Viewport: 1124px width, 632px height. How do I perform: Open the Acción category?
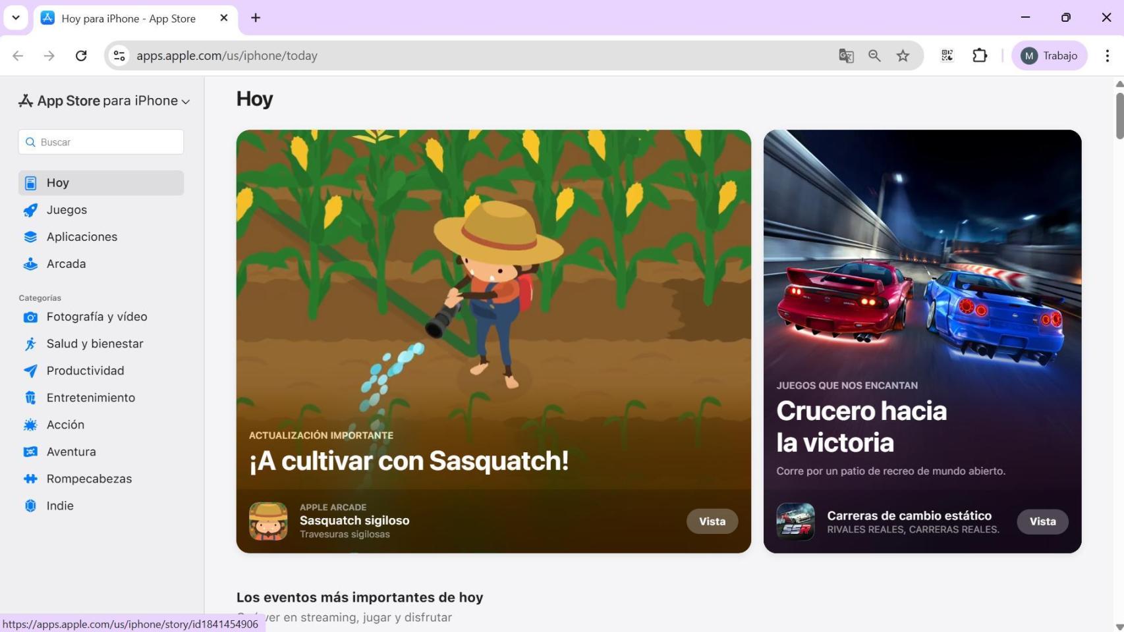coord(65,425)
